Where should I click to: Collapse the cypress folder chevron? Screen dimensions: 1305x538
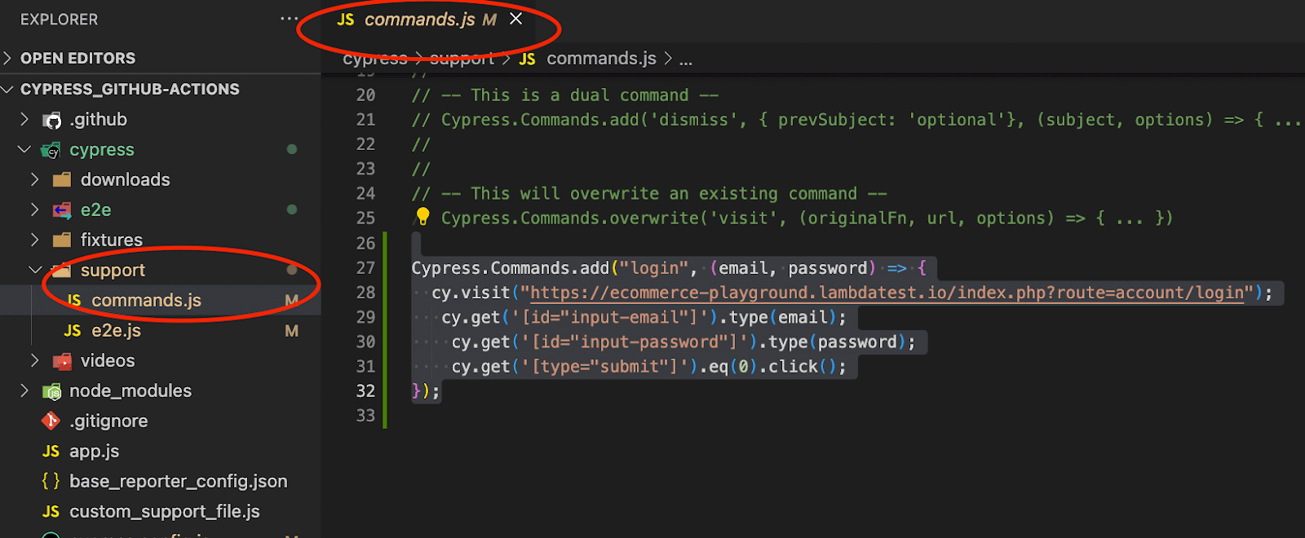(24, 149)
